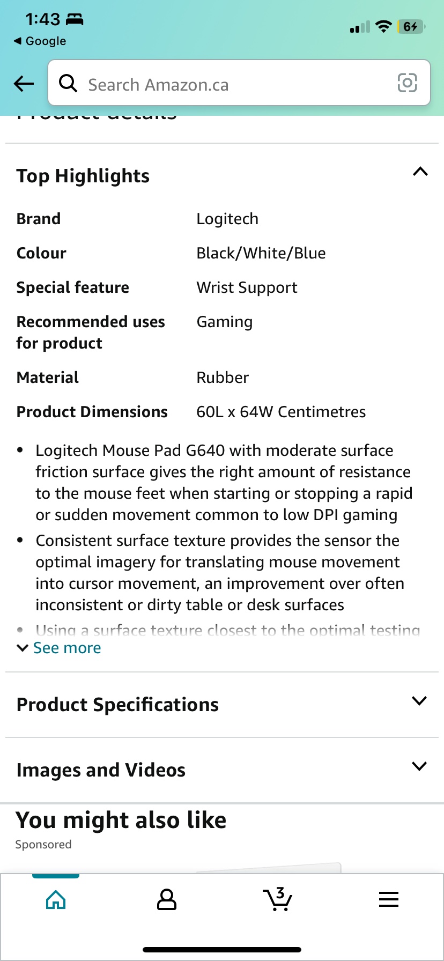Tap the Wi-Fi indicator in status bar
The width and height of the screenshot is (444, 961).
click(383, 26)
